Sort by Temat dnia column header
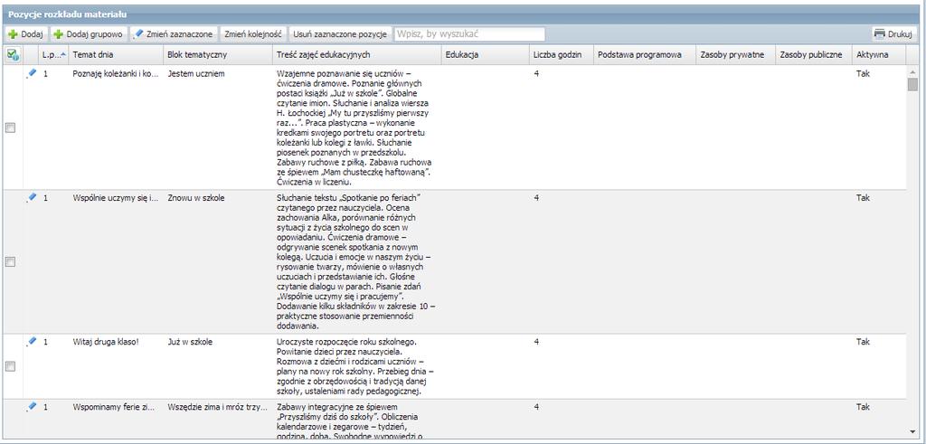Screen dimensions: 926x444 click(116, 55)
